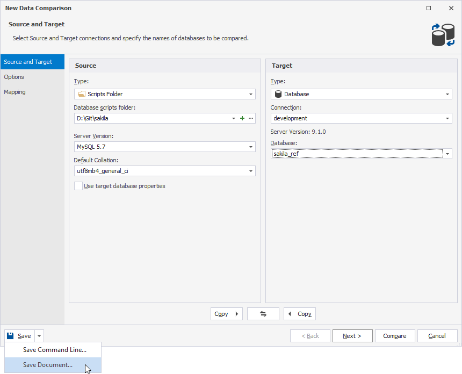Open the Database dropdown showing sakila_ref
462x374 pixels.
coord(447,154)
